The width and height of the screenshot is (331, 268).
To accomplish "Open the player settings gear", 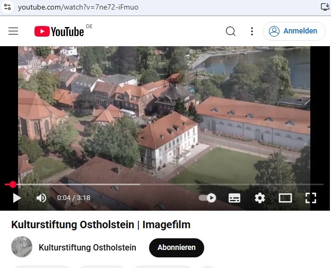I will coord(260,198).
